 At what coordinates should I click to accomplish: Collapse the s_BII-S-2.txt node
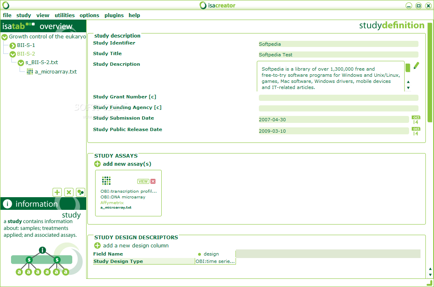click(x=21, y=63)
